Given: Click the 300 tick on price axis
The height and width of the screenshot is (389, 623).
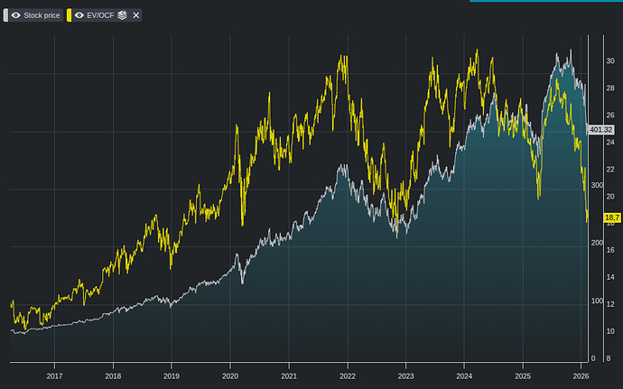Looking at the screenshot, I should coord(597,185).
